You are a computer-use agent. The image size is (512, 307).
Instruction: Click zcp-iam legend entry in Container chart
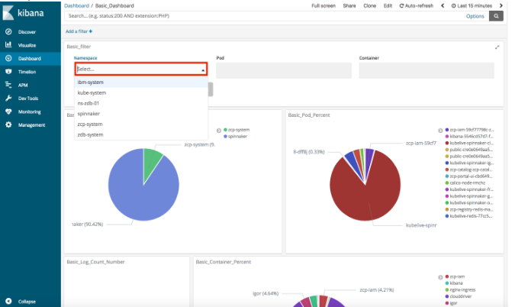tap(455, 276)
